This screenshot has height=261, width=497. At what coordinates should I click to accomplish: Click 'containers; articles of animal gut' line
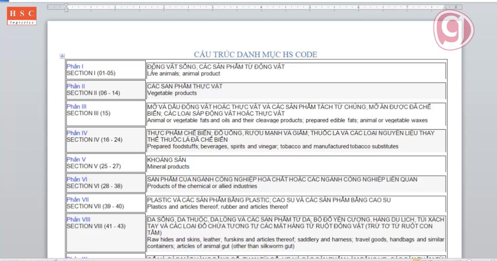click(221, 246)
